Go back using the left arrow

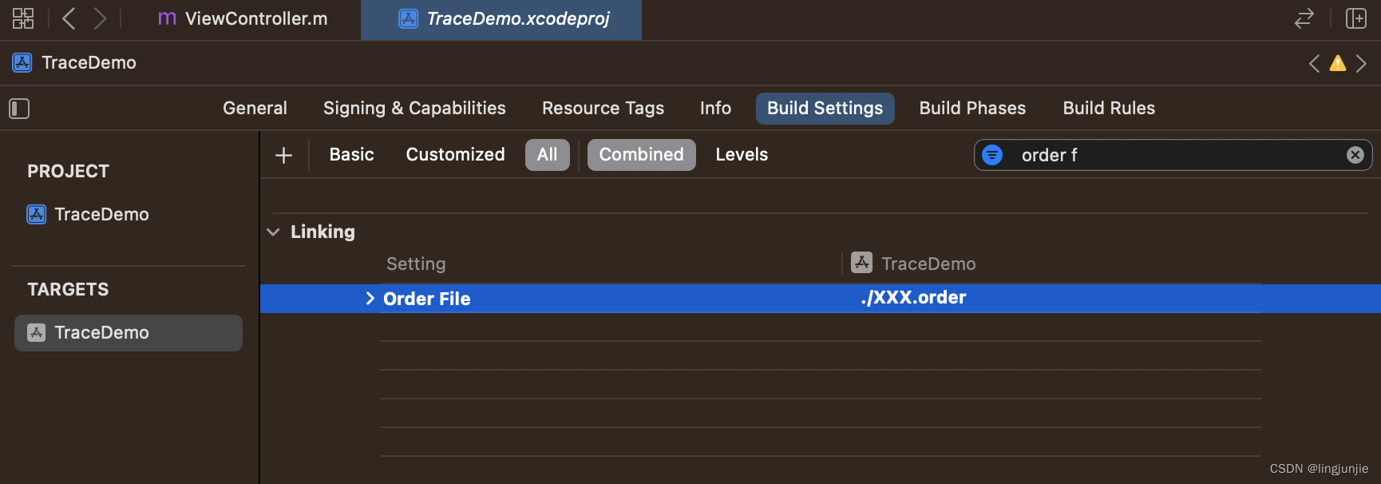click(x=69, y=18)
